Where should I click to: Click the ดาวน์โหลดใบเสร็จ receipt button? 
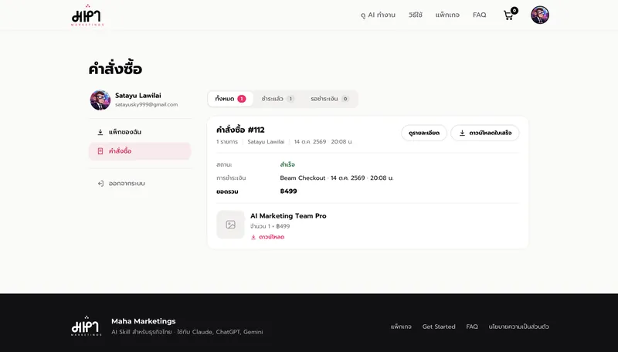(485, 133)
